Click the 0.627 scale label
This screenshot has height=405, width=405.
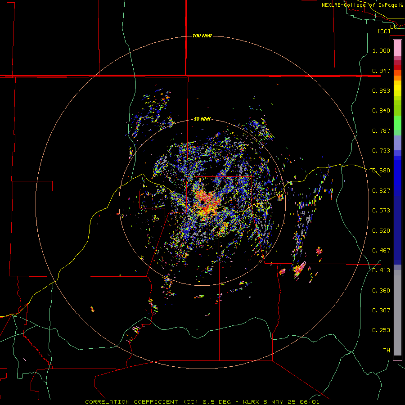point(381,191)
